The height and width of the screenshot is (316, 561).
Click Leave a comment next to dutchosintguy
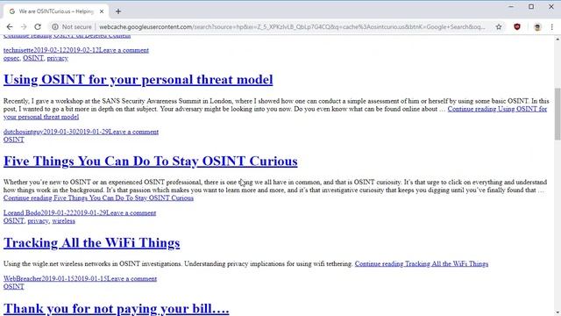[133, 132]
